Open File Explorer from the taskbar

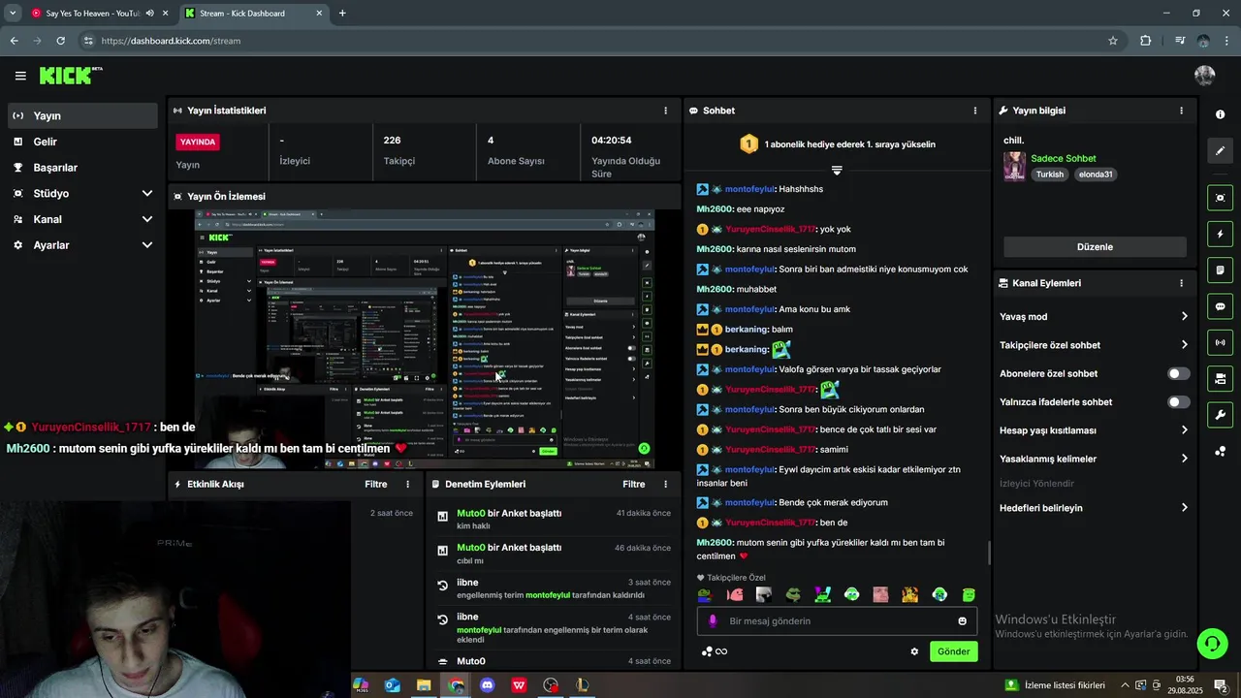(x=424, y=685)
